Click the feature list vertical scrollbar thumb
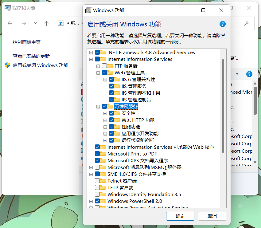The height and width of the screenshot is (228, 261). tap(223, 106)
